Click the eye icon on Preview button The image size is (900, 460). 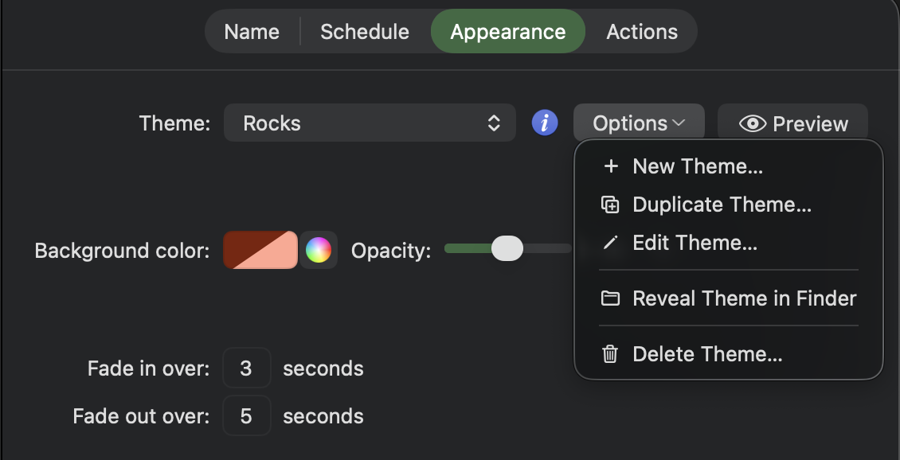click(753, 123)
